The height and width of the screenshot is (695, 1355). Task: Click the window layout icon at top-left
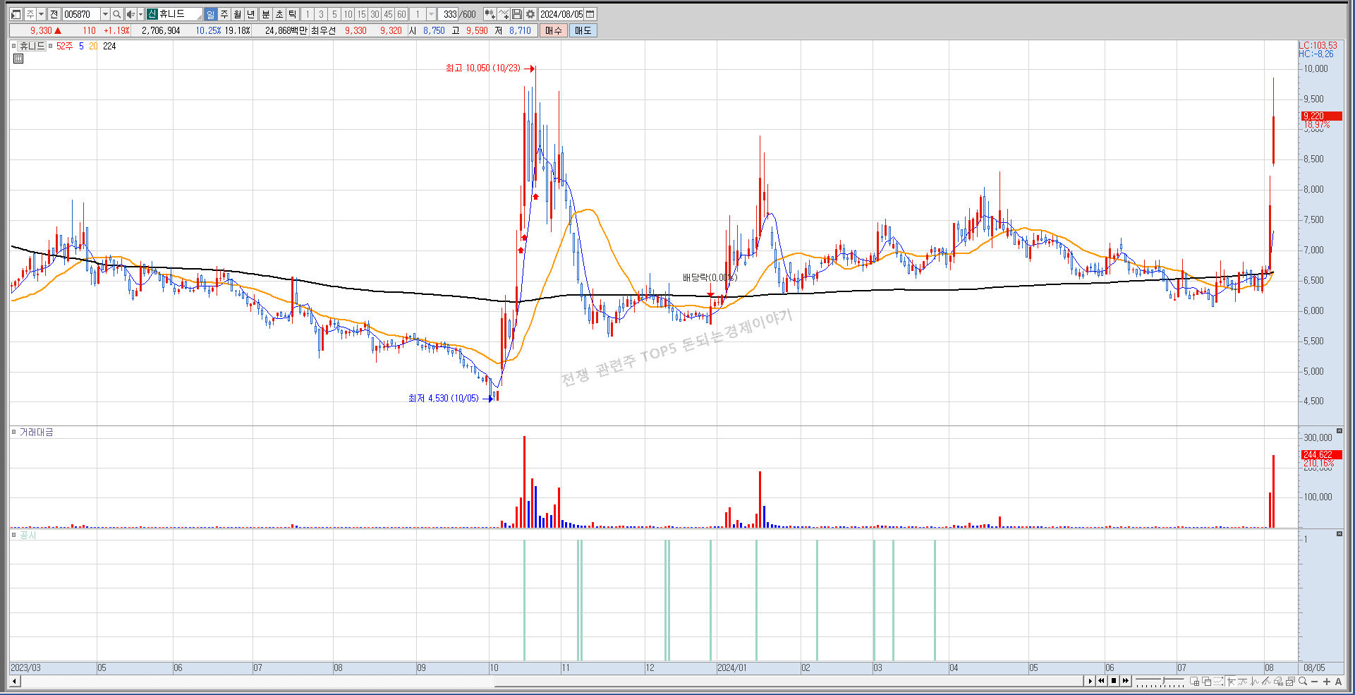tap(16, 14)
